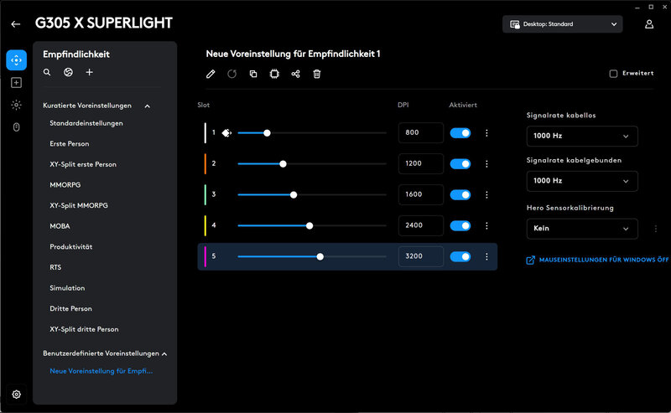This screenshot has width=671, height=413.
Task: Open the more options menu for slot 1
Action: tap(486, 133)
